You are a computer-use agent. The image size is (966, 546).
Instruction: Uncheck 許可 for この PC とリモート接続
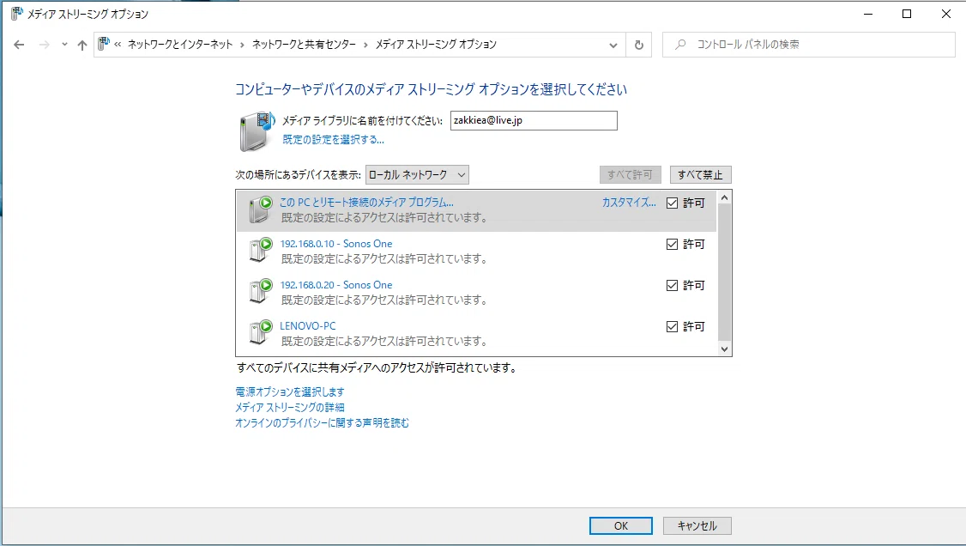(672, 203)
